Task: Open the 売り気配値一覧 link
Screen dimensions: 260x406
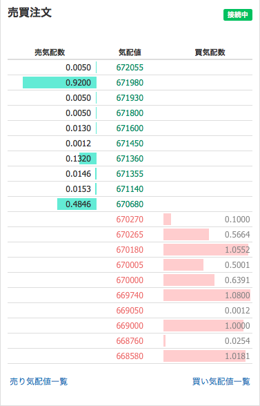Action: (x=39, y=381)
